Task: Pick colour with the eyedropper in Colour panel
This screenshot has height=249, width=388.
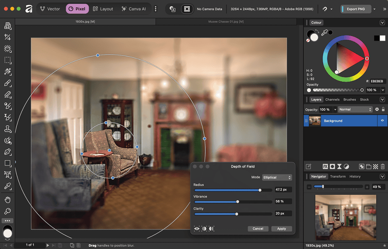Action: 324,33
